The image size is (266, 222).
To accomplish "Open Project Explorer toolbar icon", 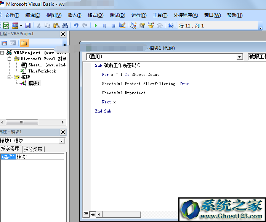I will click(133, 26).
